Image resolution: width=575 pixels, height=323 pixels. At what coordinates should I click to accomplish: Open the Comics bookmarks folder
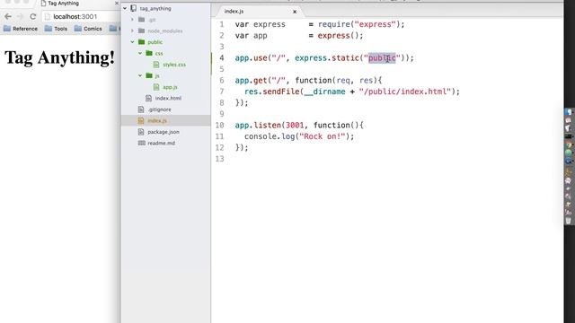coord(88,29)
